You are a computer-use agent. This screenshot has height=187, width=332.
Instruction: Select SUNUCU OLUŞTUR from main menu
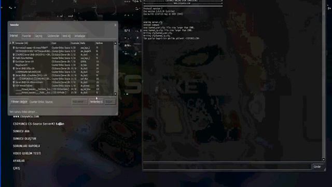[x=24, y=139]
